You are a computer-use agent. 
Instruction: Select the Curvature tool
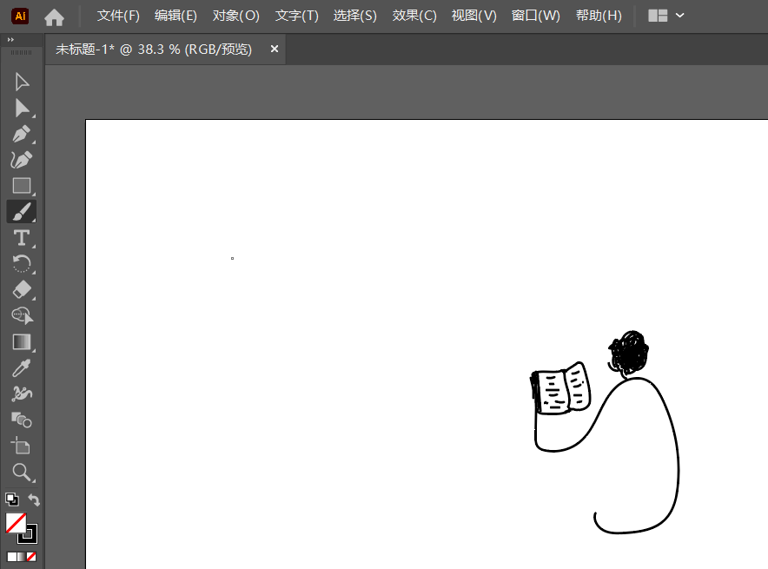pyautogui.click(x=22, y=160)
